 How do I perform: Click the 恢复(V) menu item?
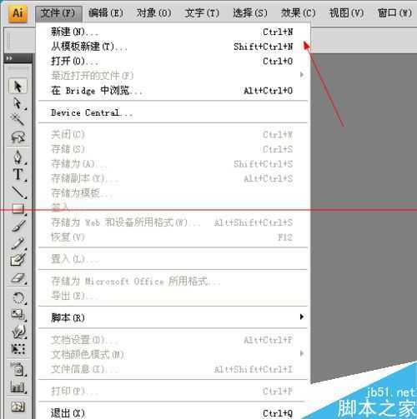[x=173, y=237]
